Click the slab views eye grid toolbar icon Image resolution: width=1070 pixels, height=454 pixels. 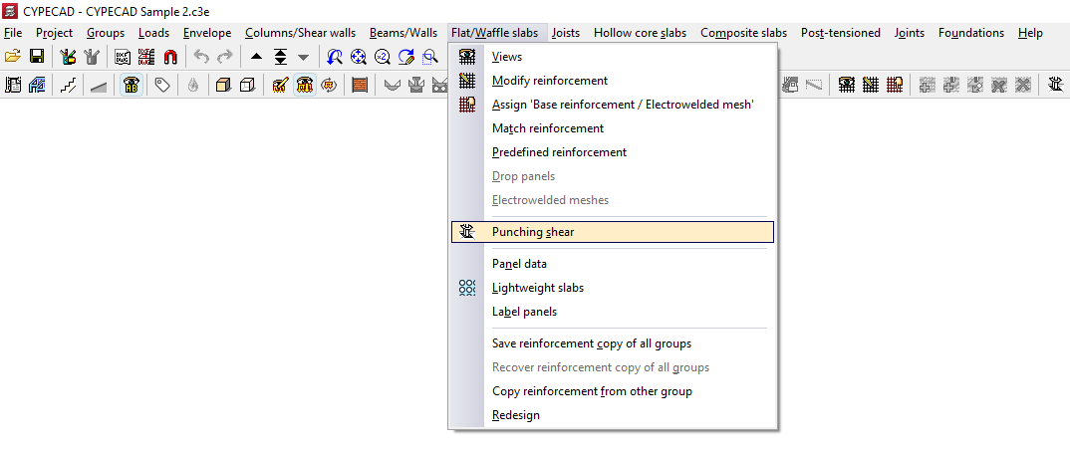coord(847,86)
